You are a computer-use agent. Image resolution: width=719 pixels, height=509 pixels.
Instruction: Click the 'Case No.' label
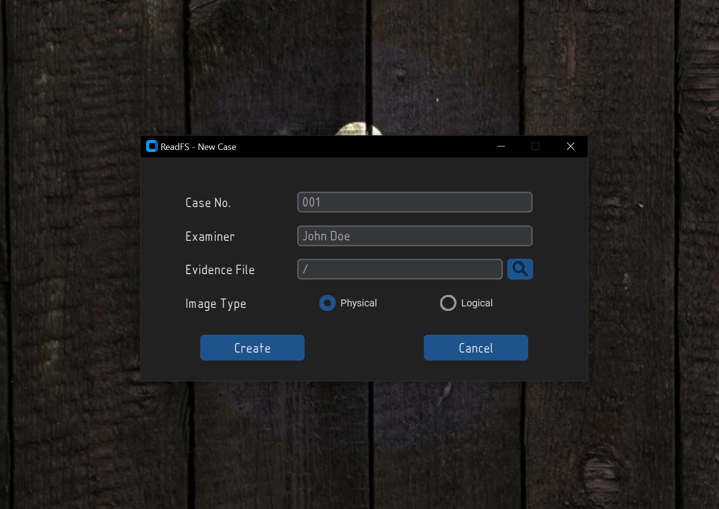tap(208, 203)
